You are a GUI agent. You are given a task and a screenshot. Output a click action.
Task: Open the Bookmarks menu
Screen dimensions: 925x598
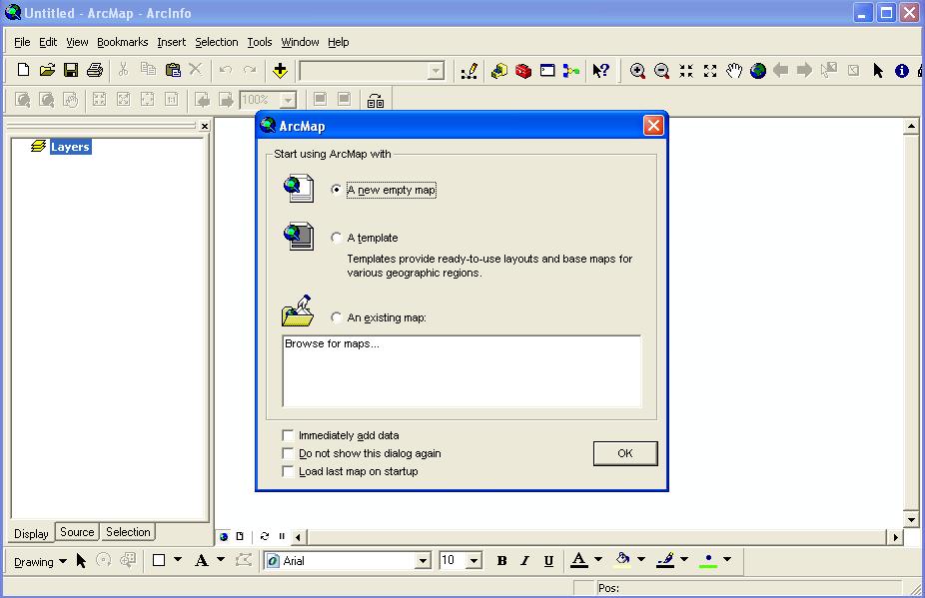122,42
